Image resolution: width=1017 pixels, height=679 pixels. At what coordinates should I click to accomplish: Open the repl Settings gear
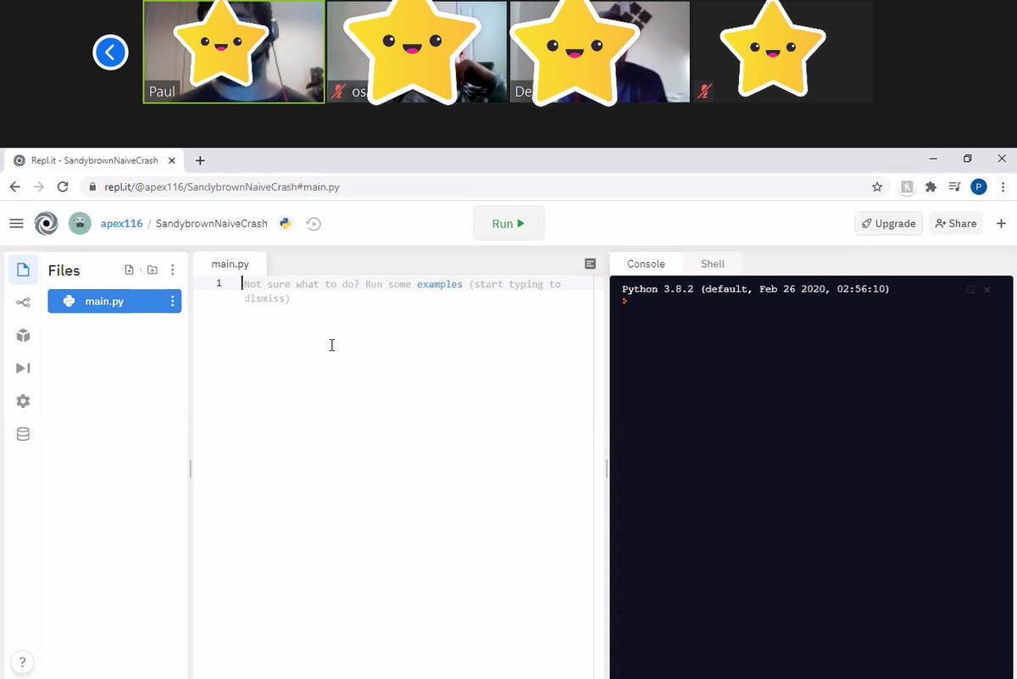[x=23, y=401]
